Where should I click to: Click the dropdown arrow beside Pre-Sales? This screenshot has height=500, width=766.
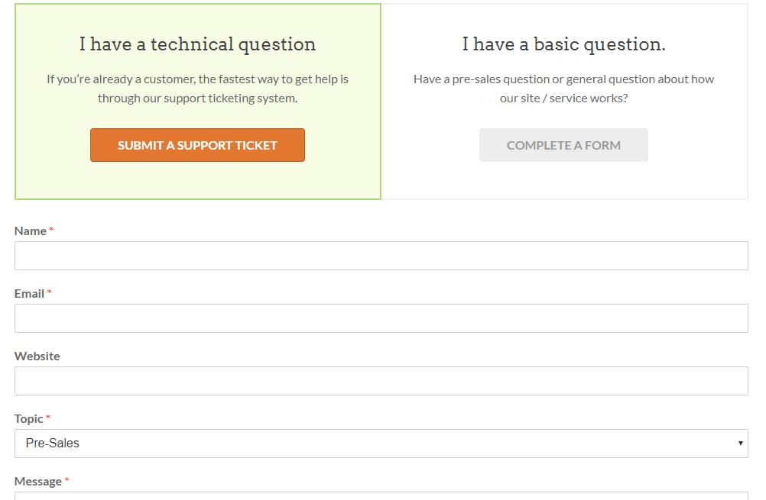(741, 442)
